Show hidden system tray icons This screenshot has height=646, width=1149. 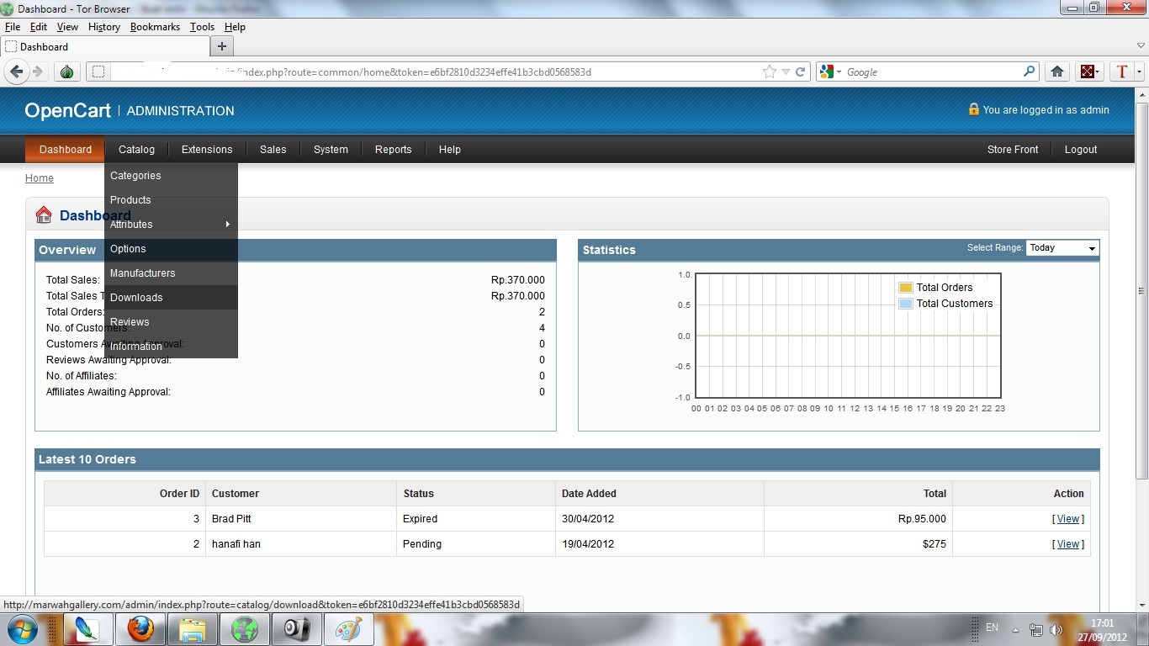click(x=1016, y=629)
